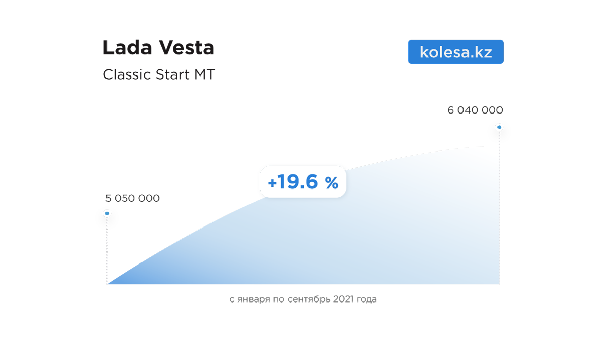Click the word Vesta in the title
This screenshot has width=605, height=340.
coord(186,48)
